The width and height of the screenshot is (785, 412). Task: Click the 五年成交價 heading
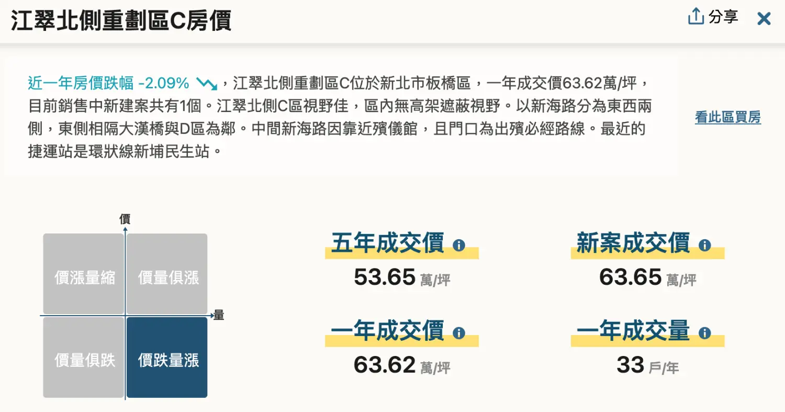pyautogui.click(x=387, y=243)
